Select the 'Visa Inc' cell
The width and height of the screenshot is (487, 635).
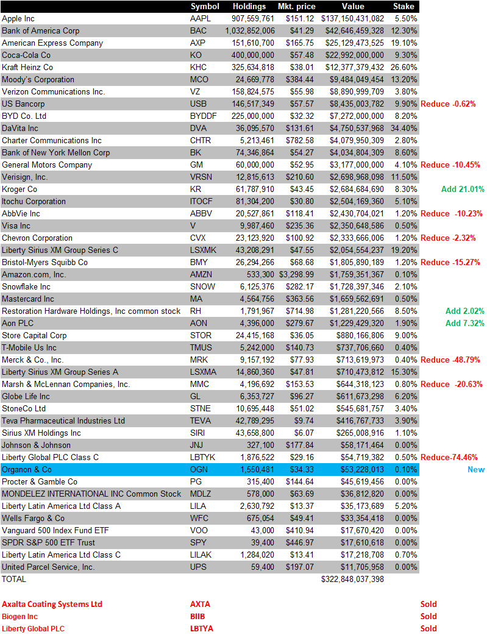pyautogui.click(x=16, y=225)
